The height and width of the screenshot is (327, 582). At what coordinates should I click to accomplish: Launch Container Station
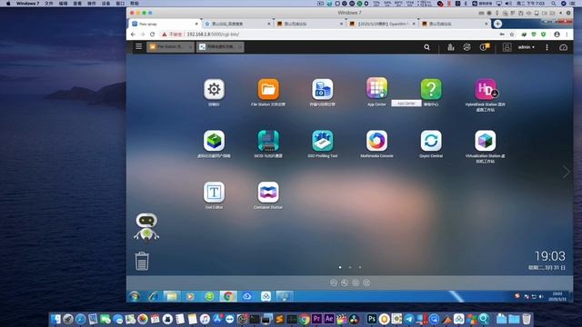268,192
